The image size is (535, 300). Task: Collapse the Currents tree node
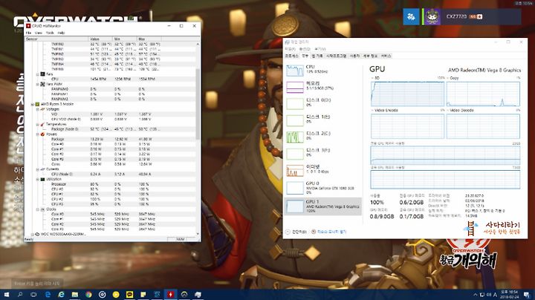coord(38,169)
